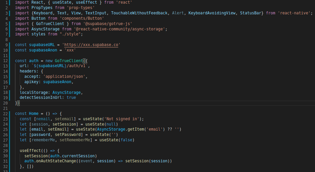This screenshot has height=172, width=315.
Task: Click onAuthStateChange method
Action: click(56, 161)
